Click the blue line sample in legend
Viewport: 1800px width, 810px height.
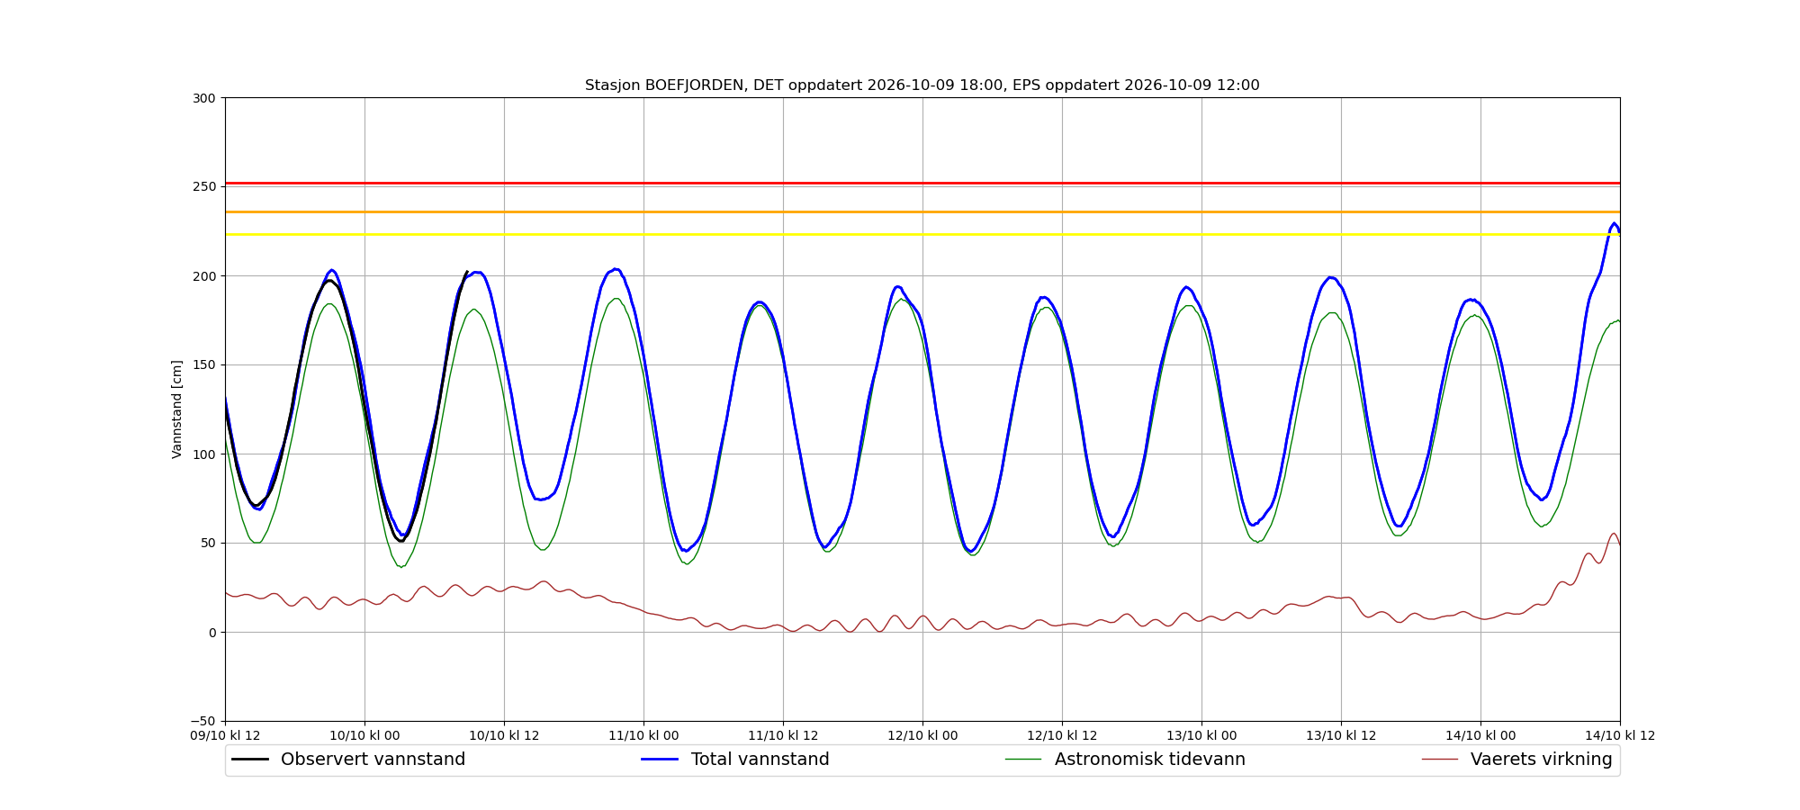[660, 760]
